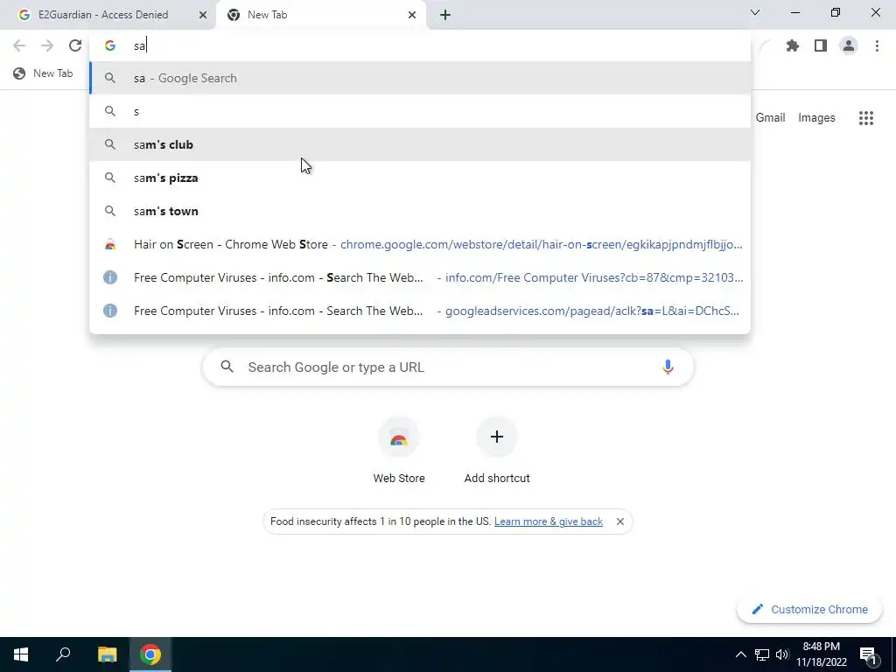Screen dimensions: 896x672
Task: Open File Explorer from taskbar
Action: (x=107, y=654)
